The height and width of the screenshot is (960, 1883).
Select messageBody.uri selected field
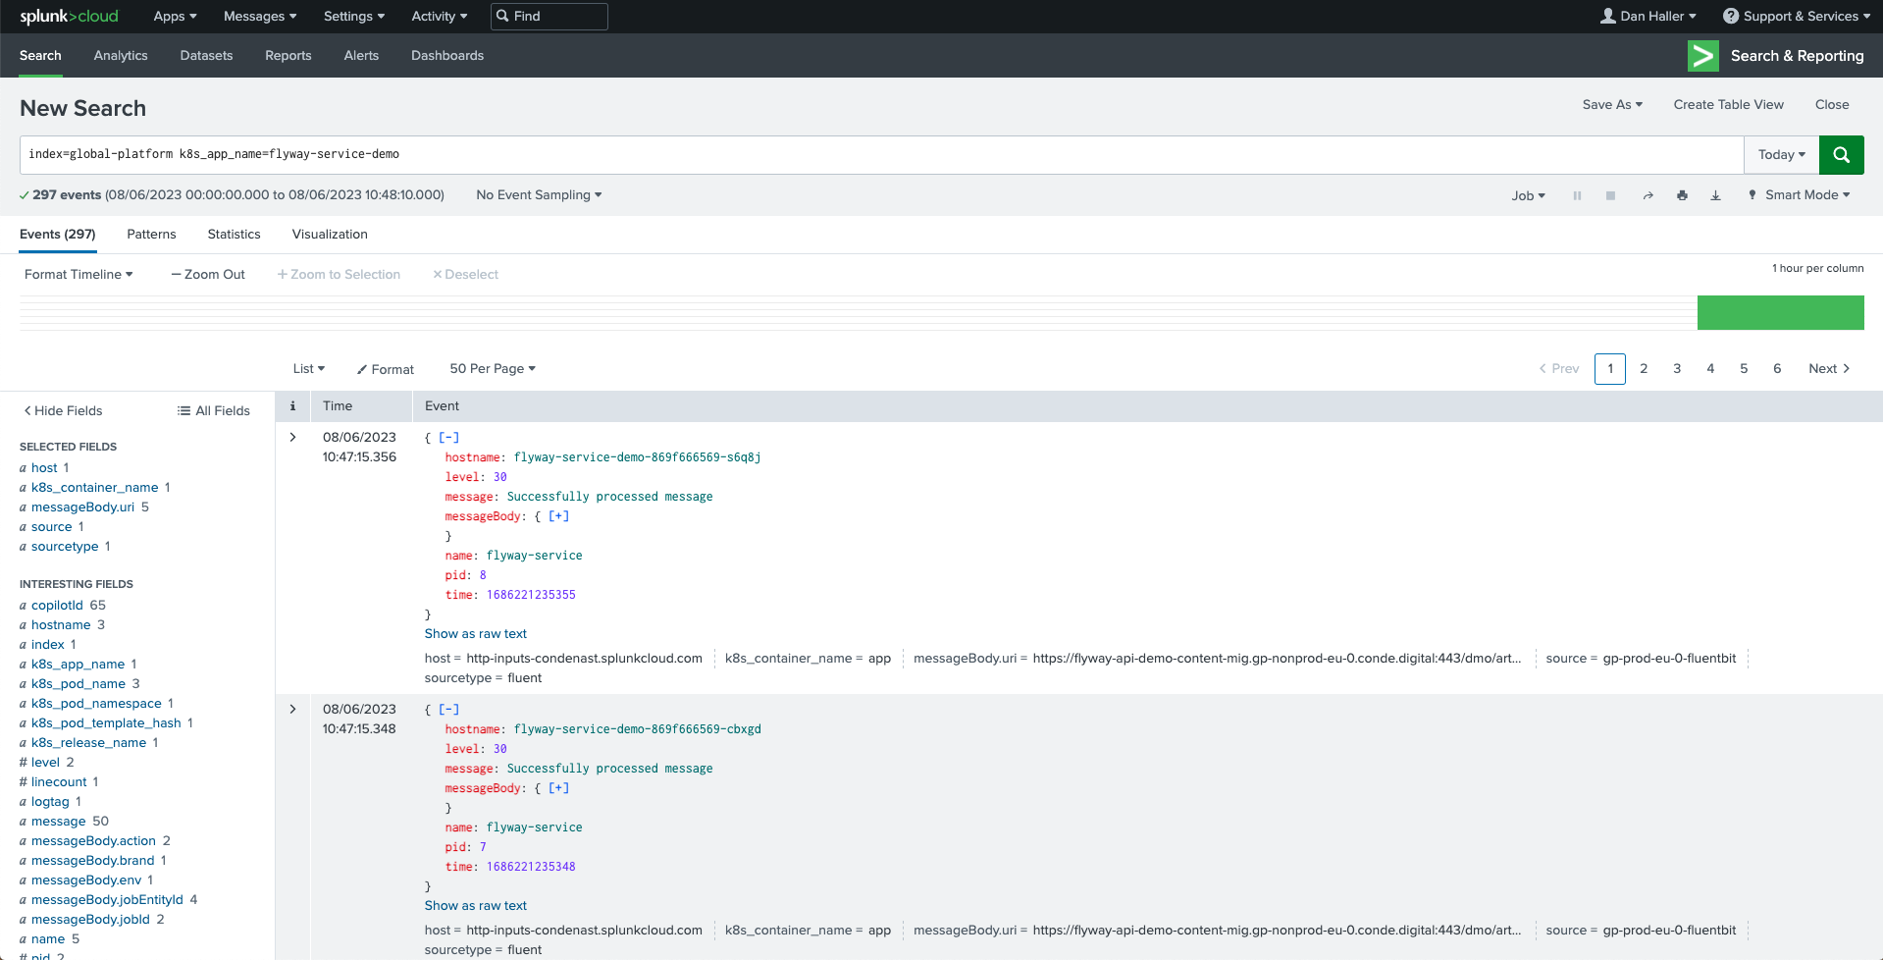(x=82, y=507)
